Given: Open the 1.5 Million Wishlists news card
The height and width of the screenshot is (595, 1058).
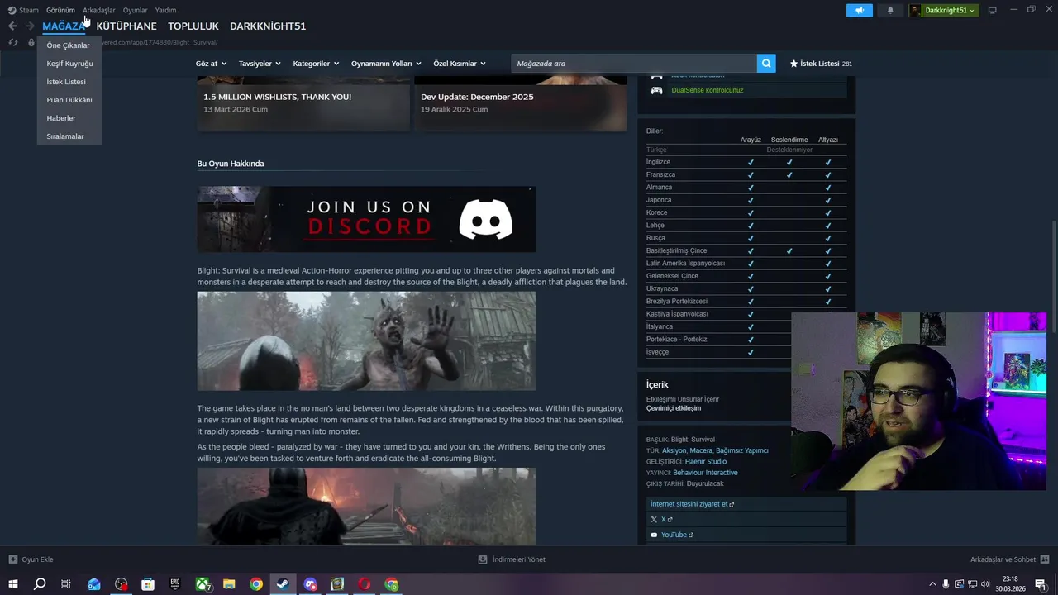Looking at the screenshot, I should 303,103.
